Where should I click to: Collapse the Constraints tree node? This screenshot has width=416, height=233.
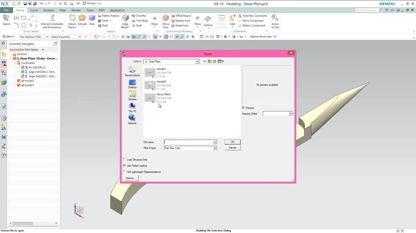[x=15, y=63]
